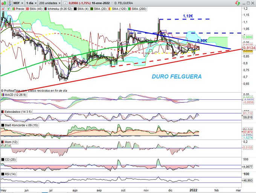Maximize the chart window
Viewport: 256px width, 193px height.
click(x=248, y=3)
